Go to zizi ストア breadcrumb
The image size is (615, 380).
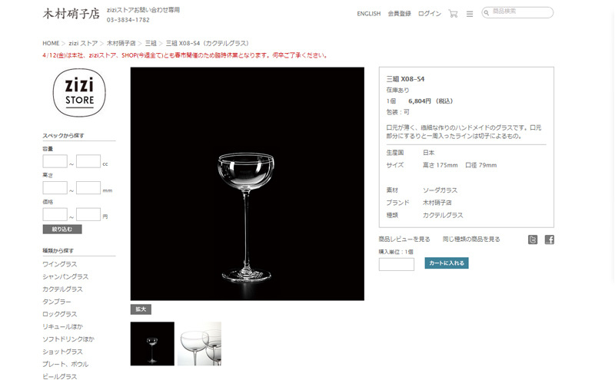(83, 43)
